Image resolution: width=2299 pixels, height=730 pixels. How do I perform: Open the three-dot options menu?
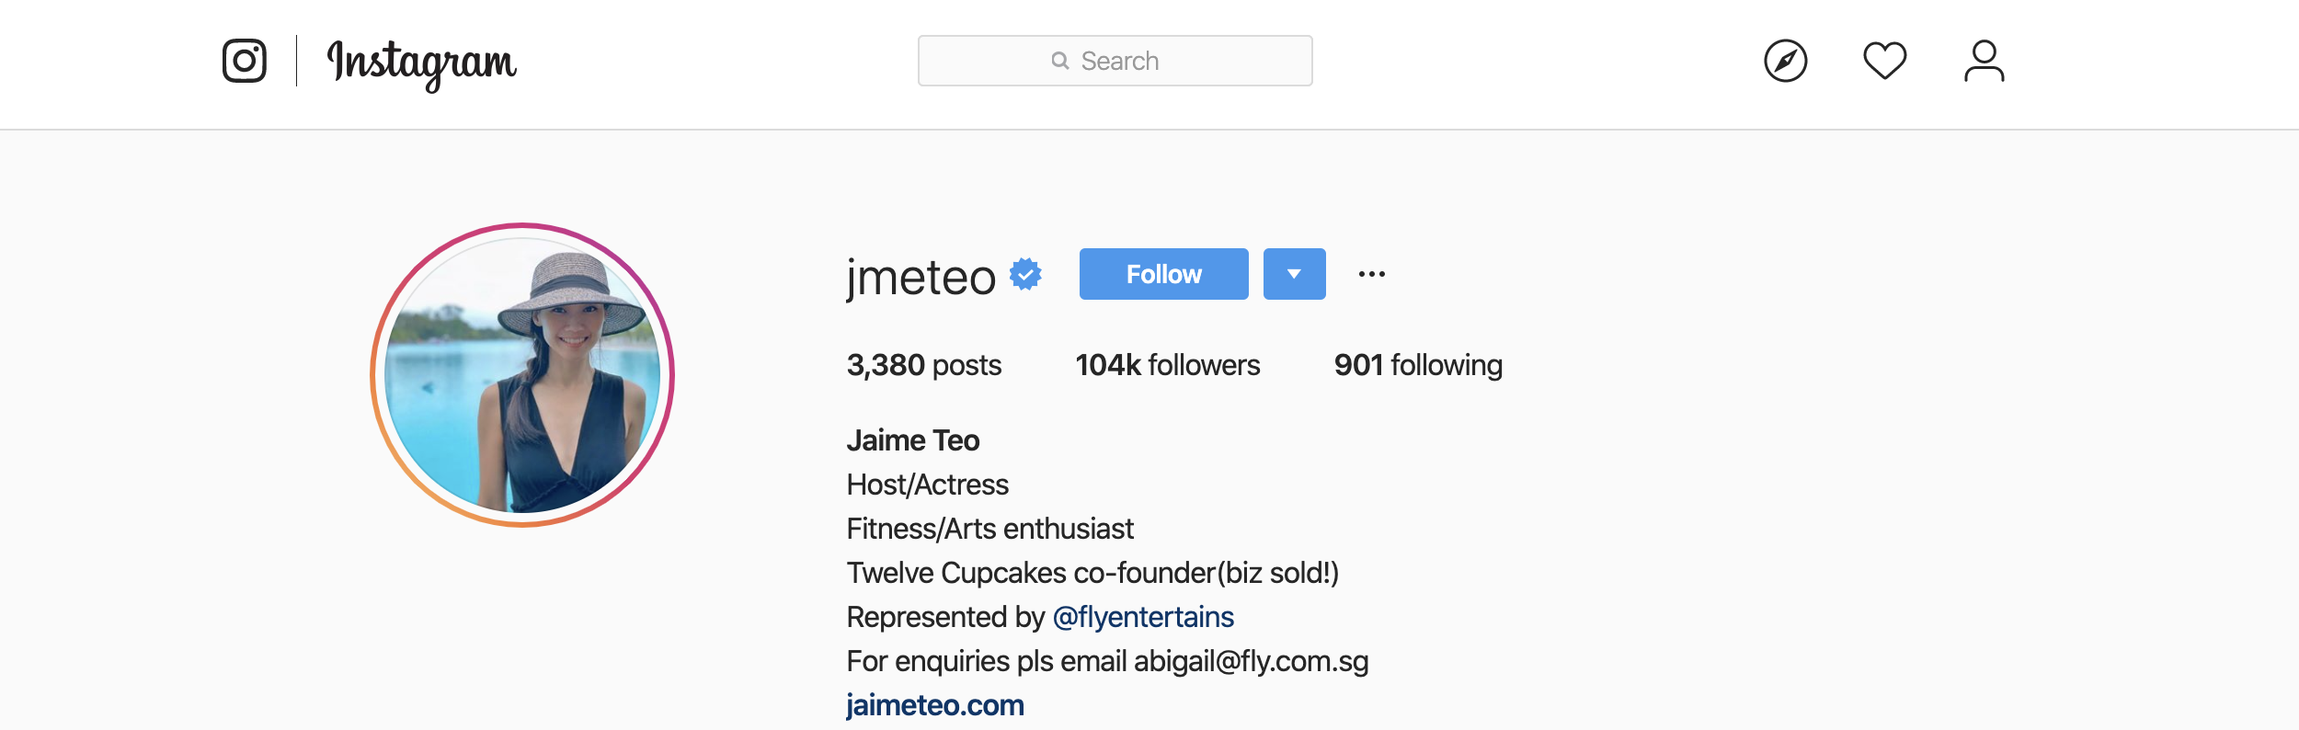(1371, 274)
